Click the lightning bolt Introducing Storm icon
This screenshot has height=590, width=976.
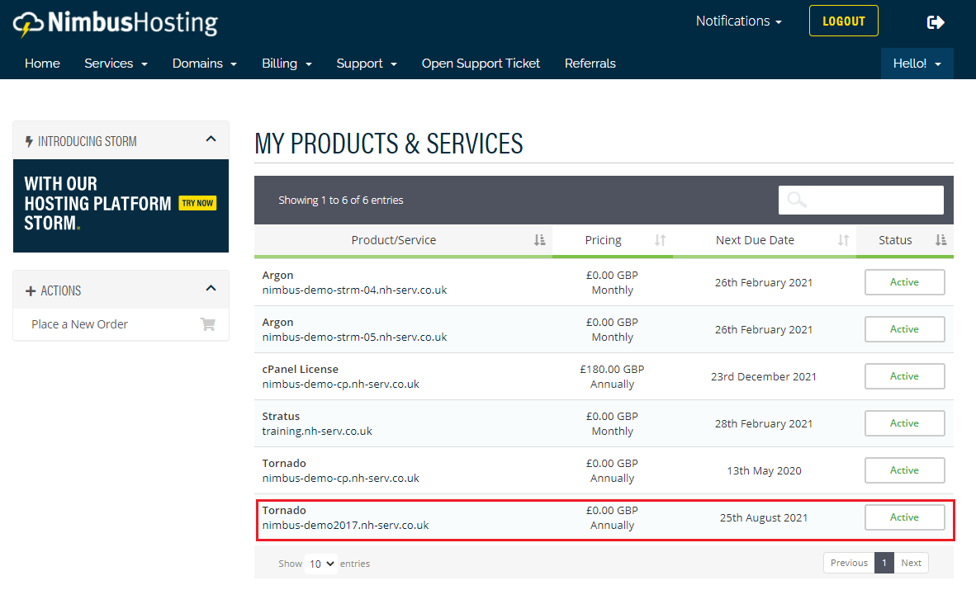tap(29, 141)
